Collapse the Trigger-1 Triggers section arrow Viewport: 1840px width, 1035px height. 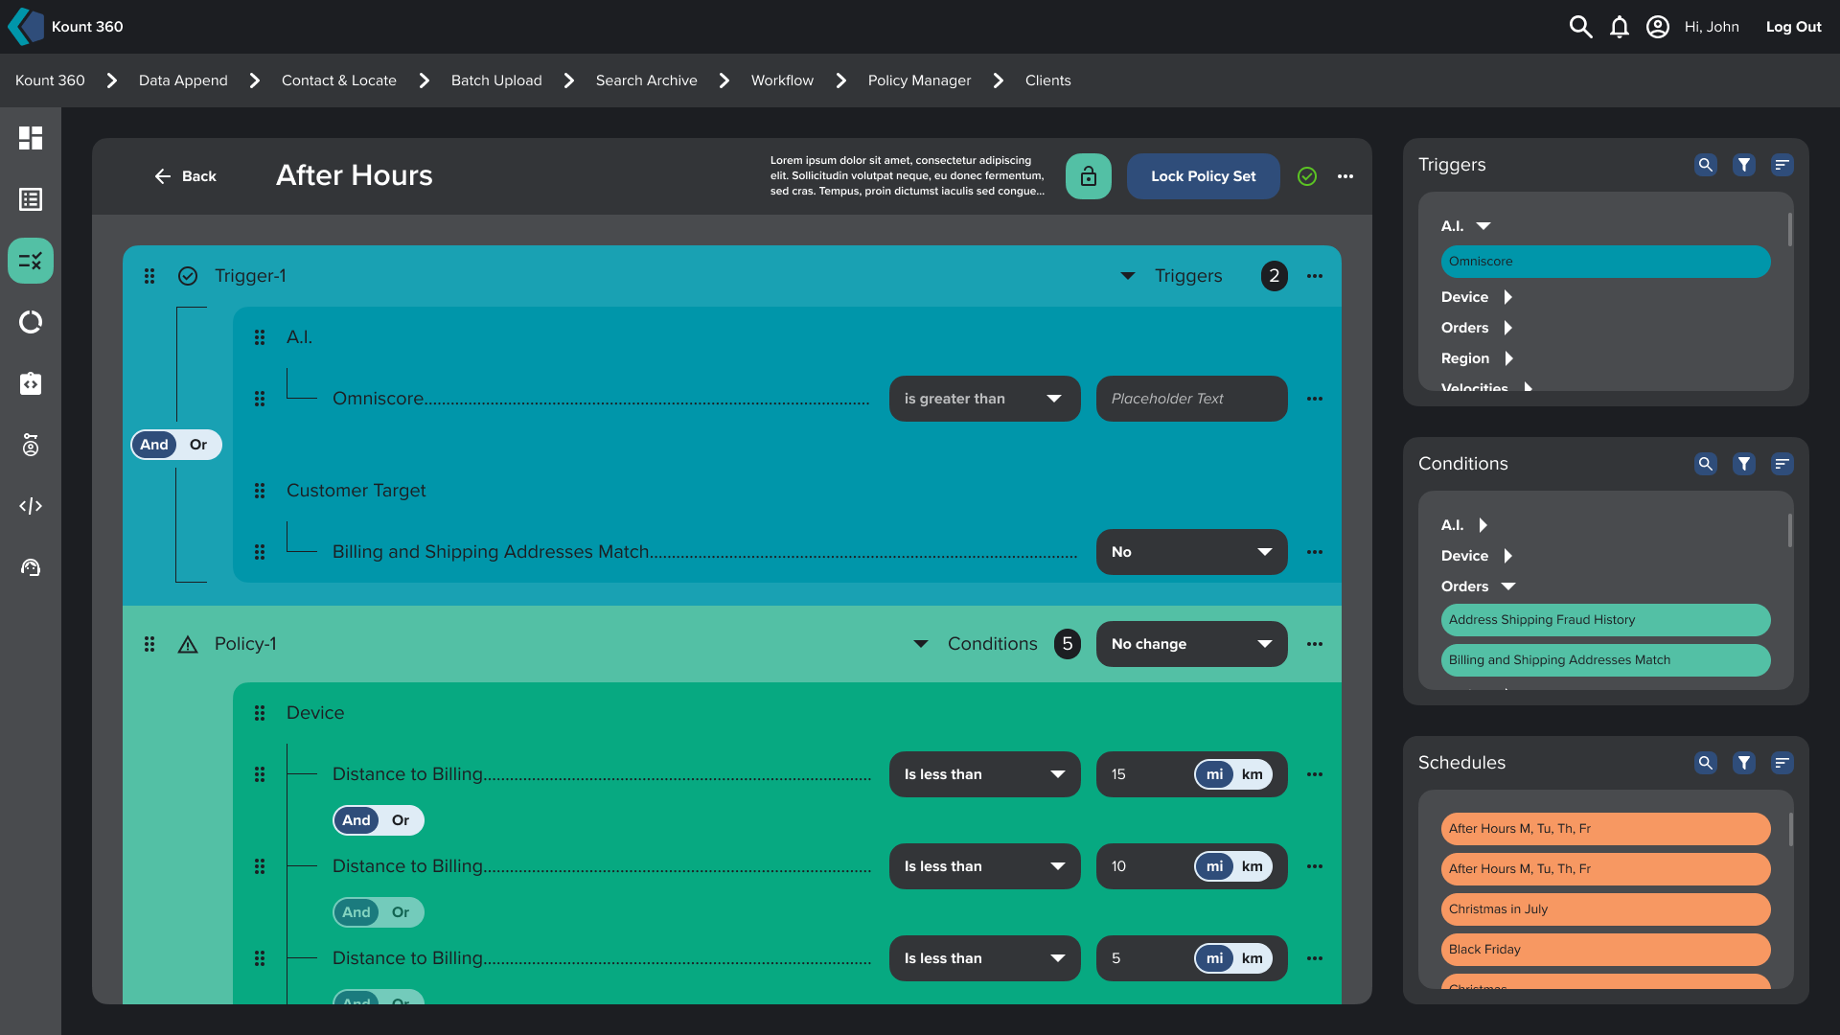coord(1128,276)
